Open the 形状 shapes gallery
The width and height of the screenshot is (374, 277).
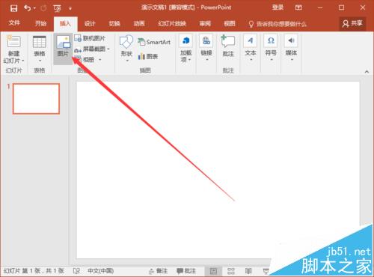(x=126, y=49)
